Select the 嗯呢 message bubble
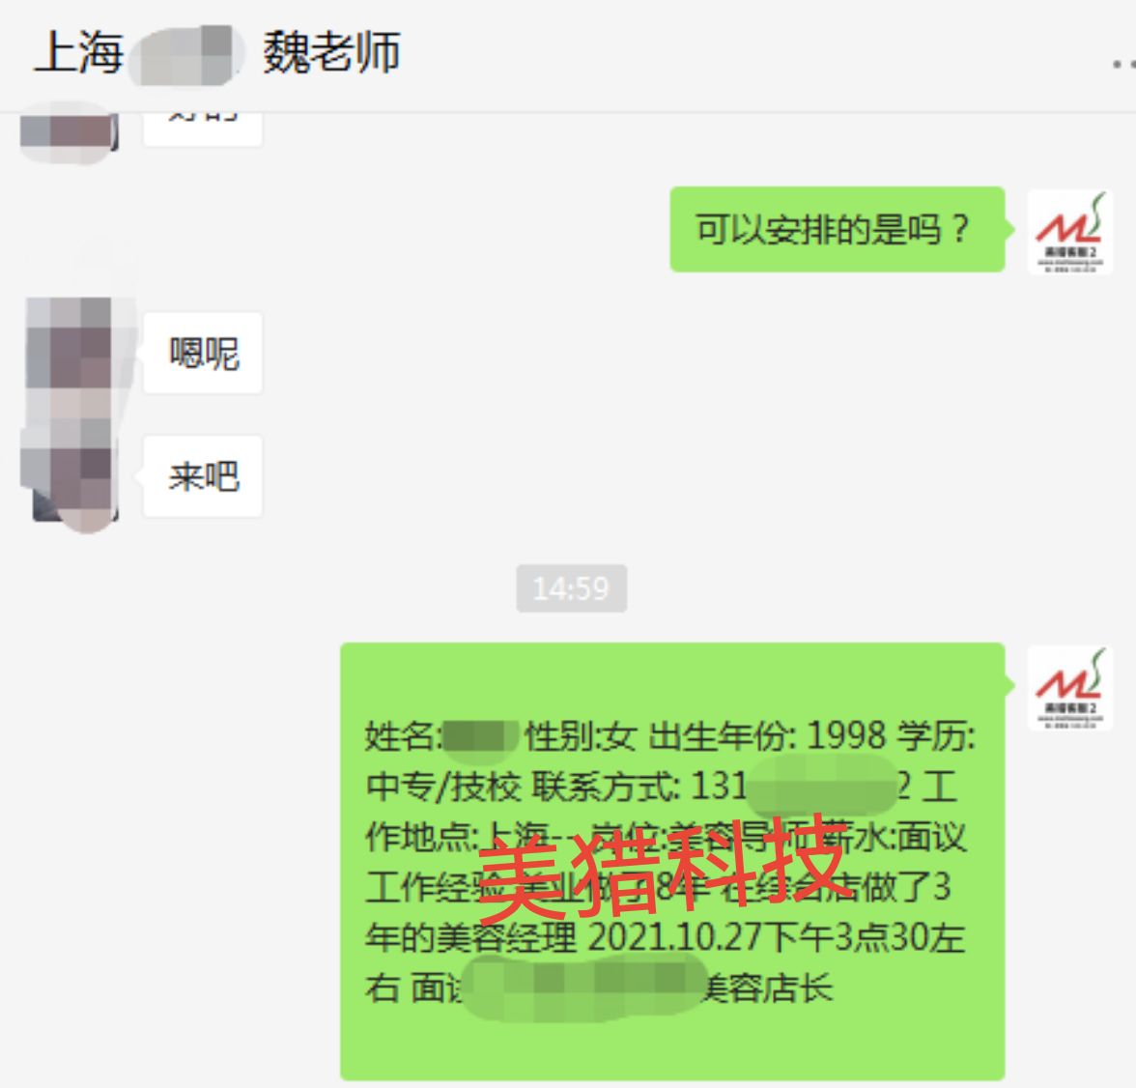 203,353
